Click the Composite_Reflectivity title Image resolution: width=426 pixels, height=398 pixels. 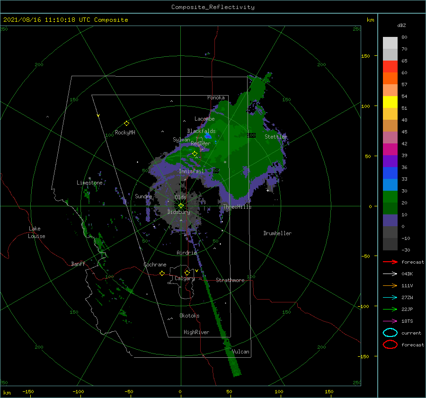coord(213,7)
